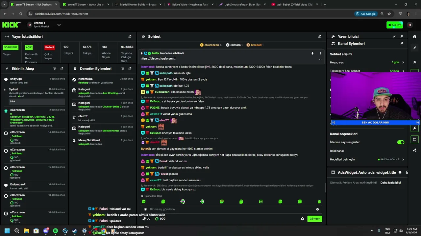This screenshot has width=421, height=236.
Task: Bookmark this page with the star icon
Action: pos(389,14)
